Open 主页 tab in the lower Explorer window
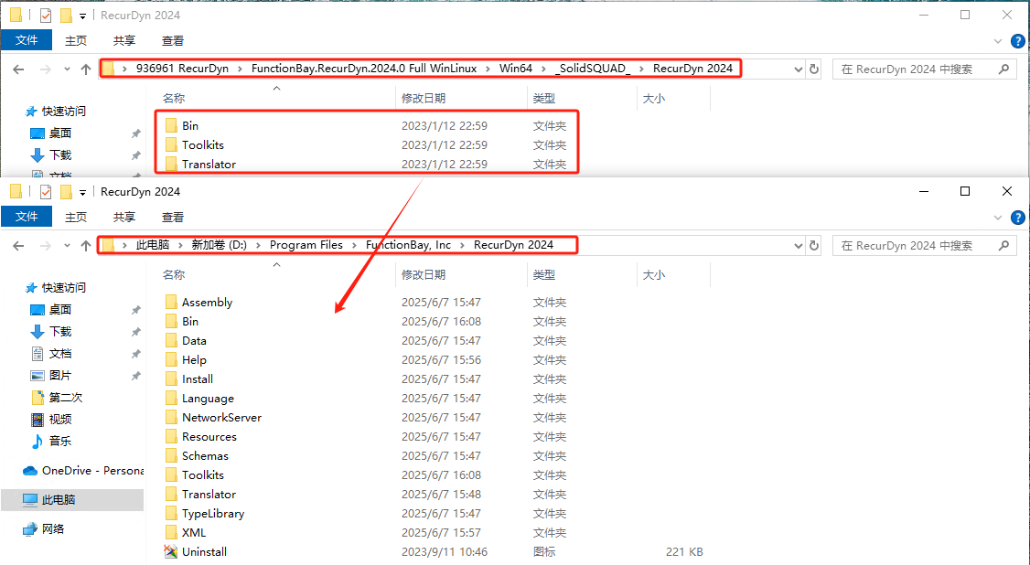Image resolution: width=1030 pixels, height=565 pixels. tap(76, 218)
